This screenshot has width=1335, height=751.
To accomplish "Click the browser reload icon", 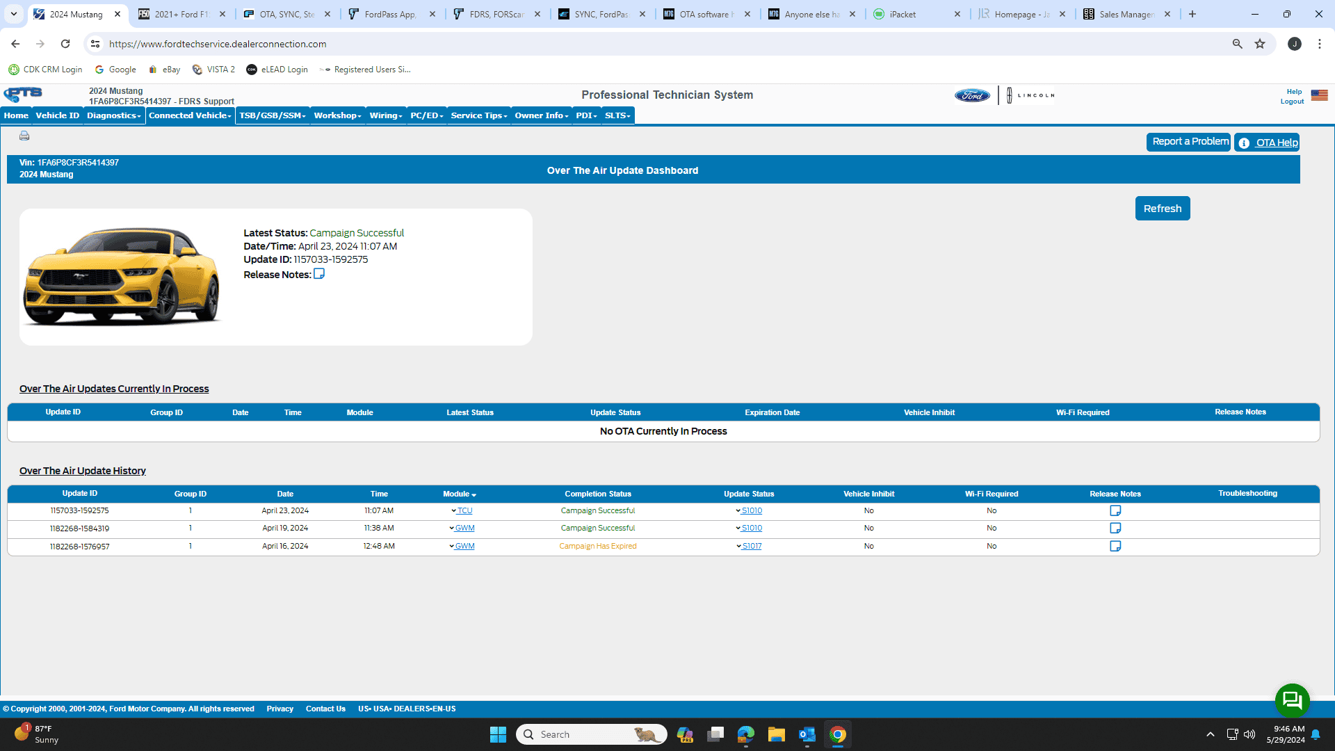I will point(65,44).
